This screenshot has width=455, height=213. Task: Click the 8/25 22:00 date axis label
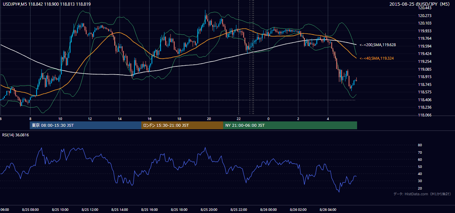239,209
